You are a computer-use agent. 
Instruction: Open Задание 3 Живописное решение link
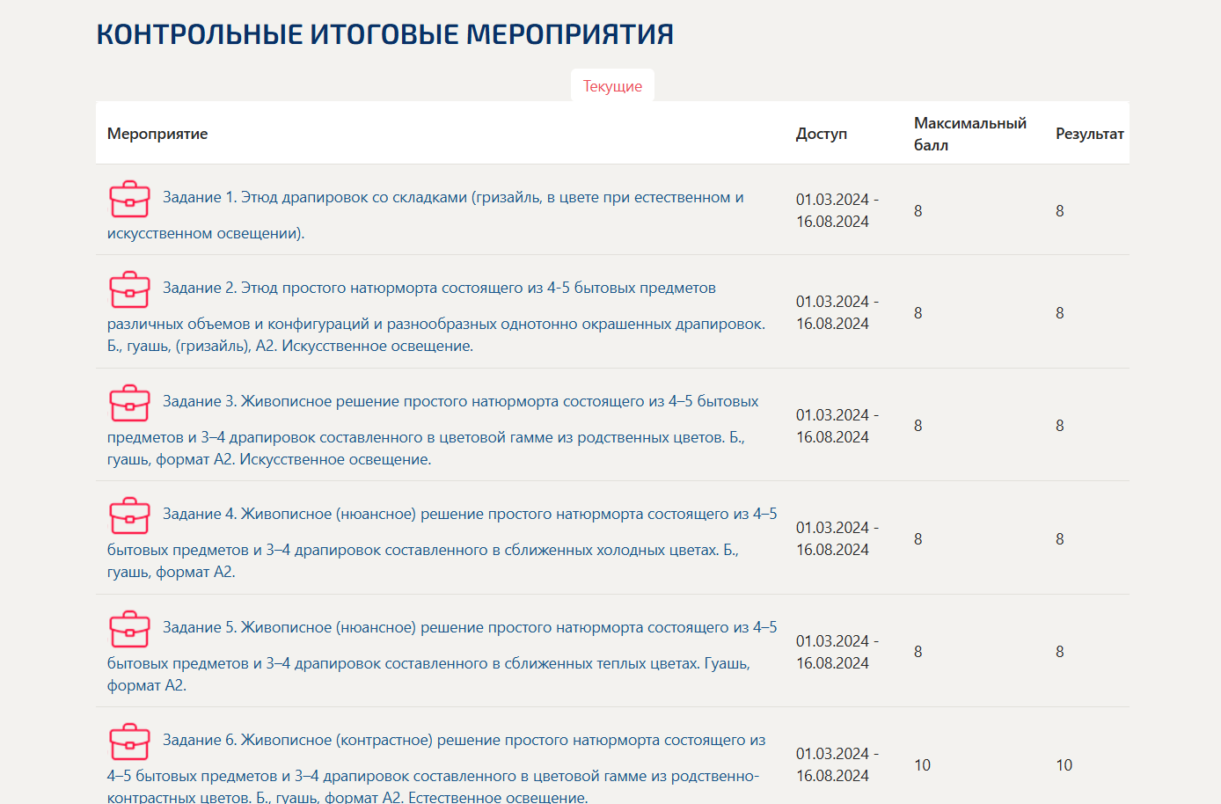pos(433,430)
